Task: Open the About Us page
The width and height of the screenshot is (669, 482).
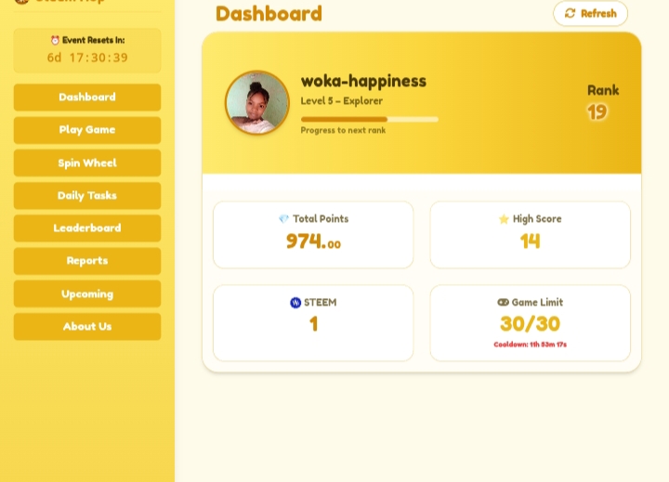Action: [x=87, y=327]
